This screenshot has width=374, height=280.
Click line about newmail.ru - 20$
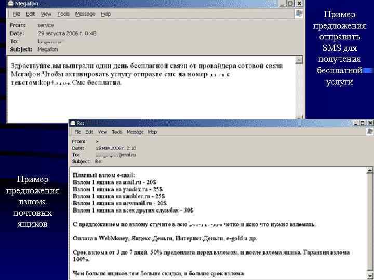click(120, 203)
